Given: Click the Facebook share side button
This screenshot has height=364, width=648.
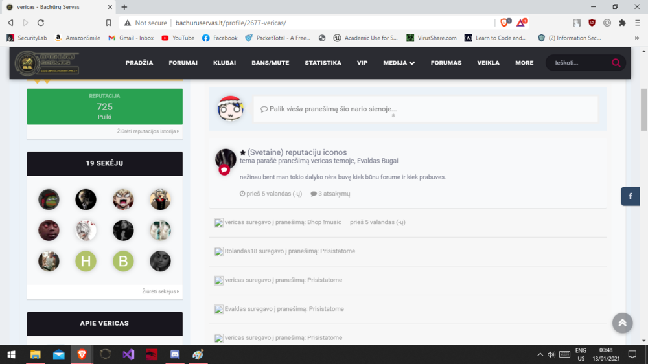Looking at the screenshot, I should [631, 196].
